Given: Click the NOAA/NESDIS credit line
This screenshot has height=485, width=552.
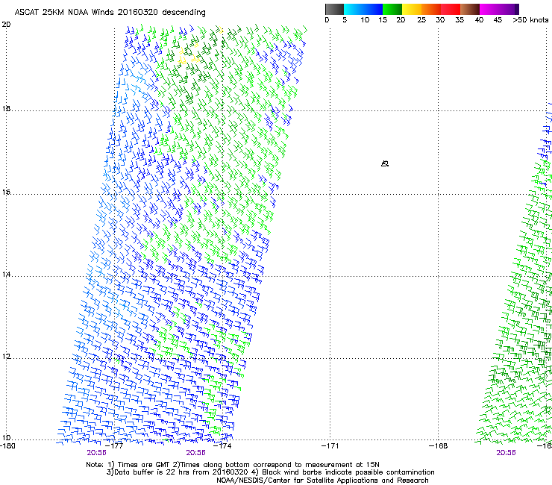Looking at the screenshot, I should (322, 481).
